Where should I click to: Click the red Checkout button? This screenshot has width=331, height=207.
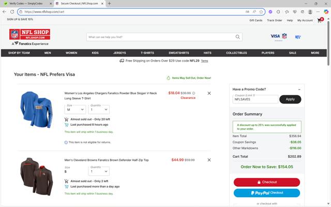point(267,182)
